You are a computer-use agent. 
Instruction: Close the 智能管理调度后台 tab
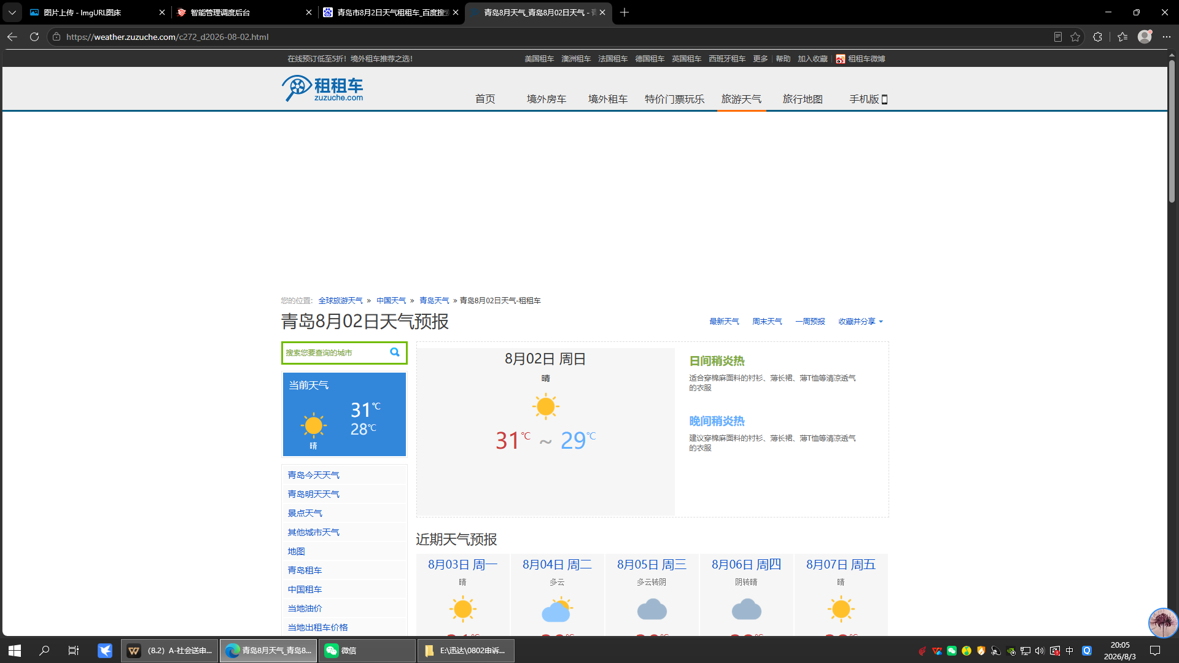309,12
